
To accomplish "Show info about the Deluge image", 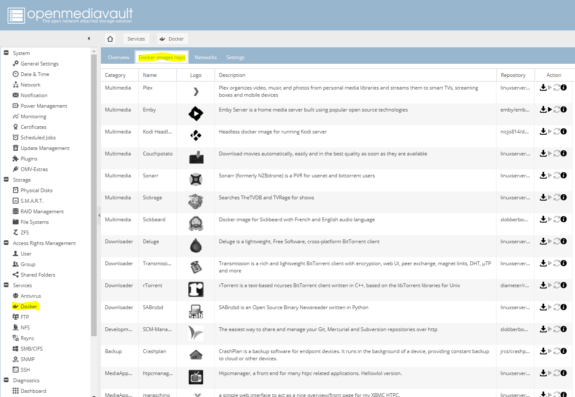I will tap(564, 241).
